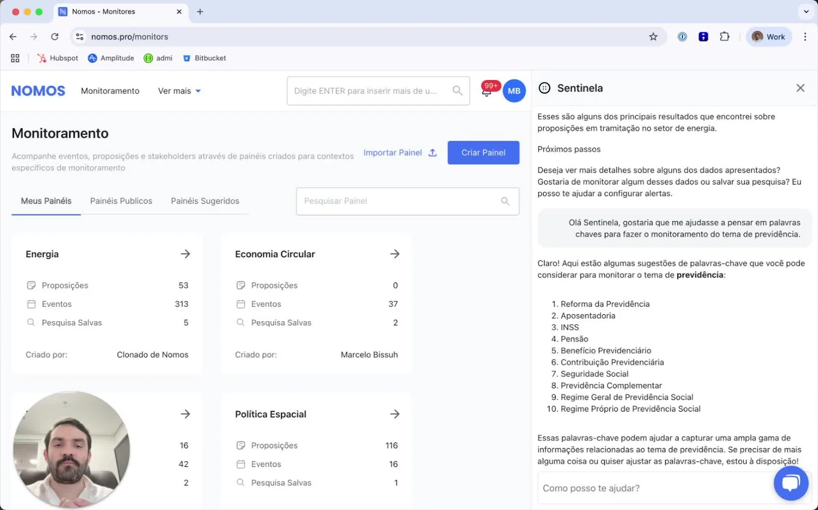Image resolution: width=818 pixels, height=510 pixels.
Task: Click Eventos in Economia Circular card
Action: point(316,304)
